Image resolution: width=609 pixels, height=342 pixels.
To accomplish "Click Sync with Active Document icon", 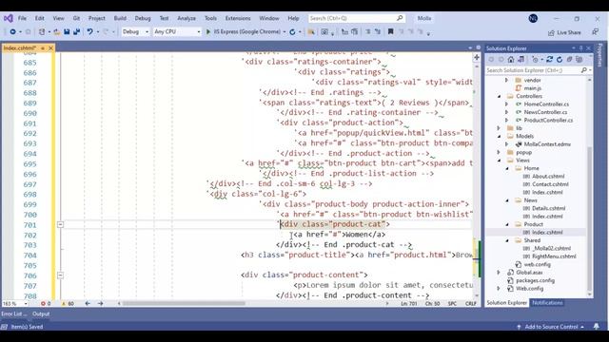I will [x=549, y=59].
